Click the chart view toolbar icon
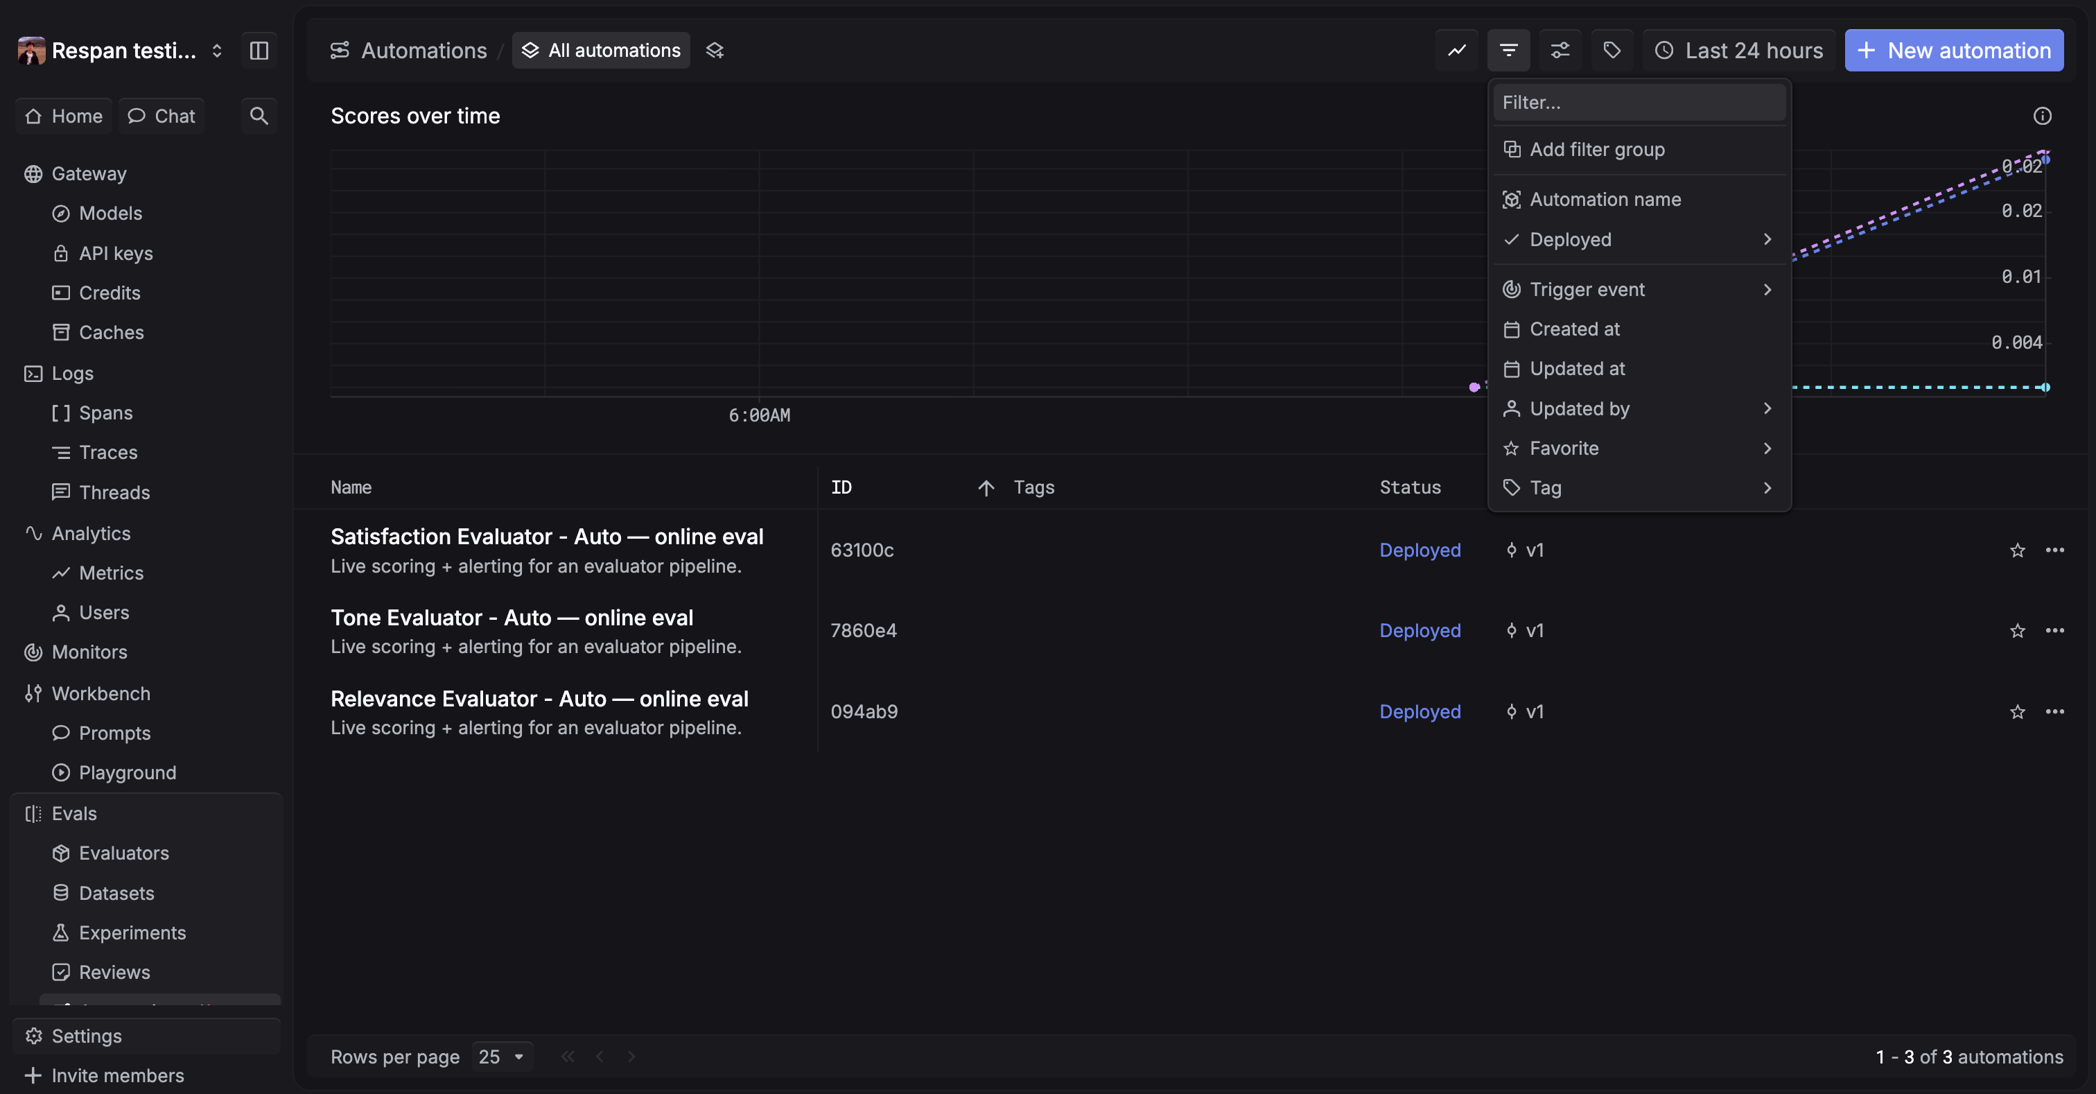The width and height of the screenshot is (2096, 1094). click(1456, 51)
